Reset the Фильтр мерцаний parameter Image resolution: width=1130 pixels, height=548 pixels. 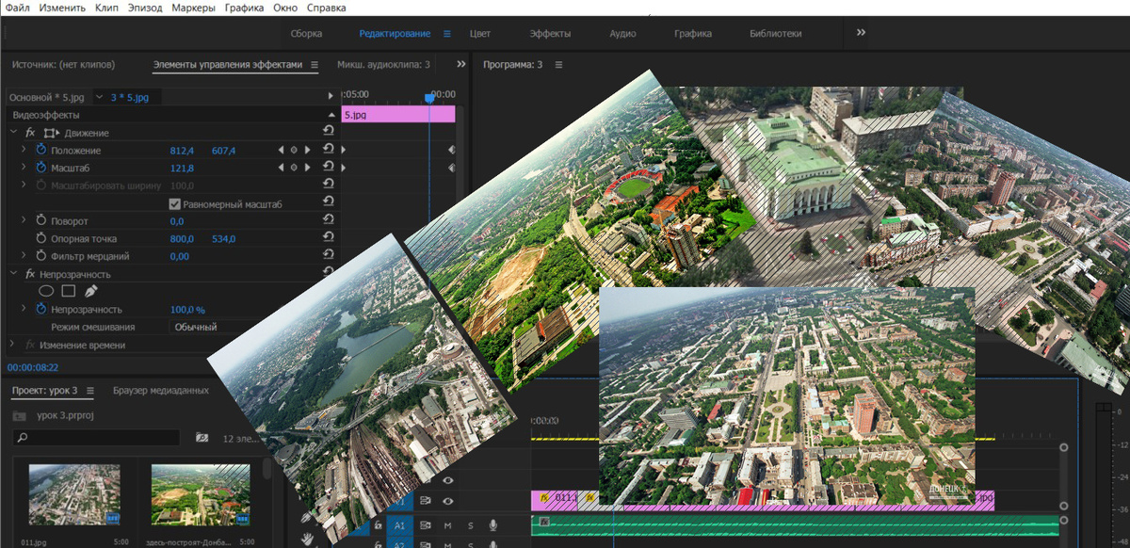[328, 254]
